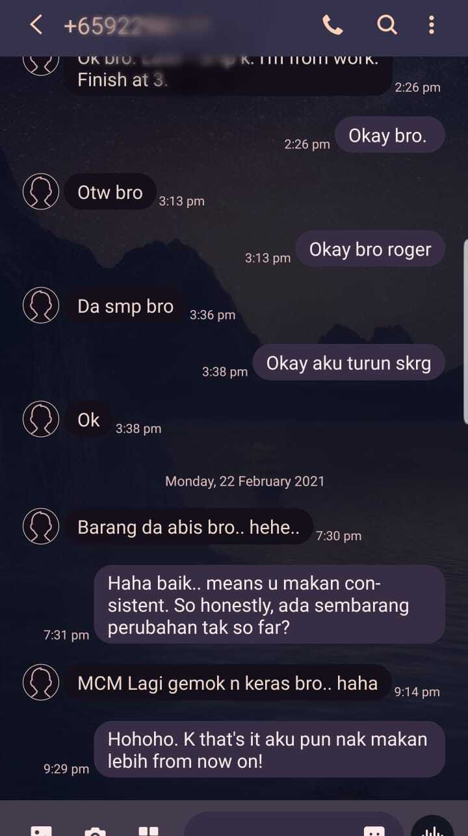Image resolution: width=468 pixels, height=836 pixels.
Task: Click the scrollbar on right edge
Action: tap(465, 332)
